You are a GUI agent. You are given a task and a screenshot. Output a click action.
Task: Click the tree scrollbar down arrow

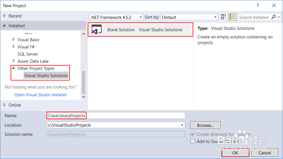coord(83,97)
